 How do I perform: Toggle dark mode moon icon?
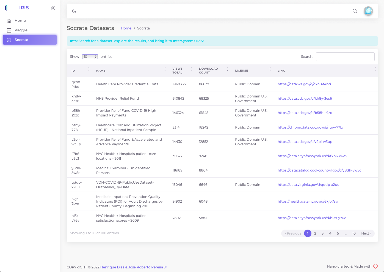point(74,11)
